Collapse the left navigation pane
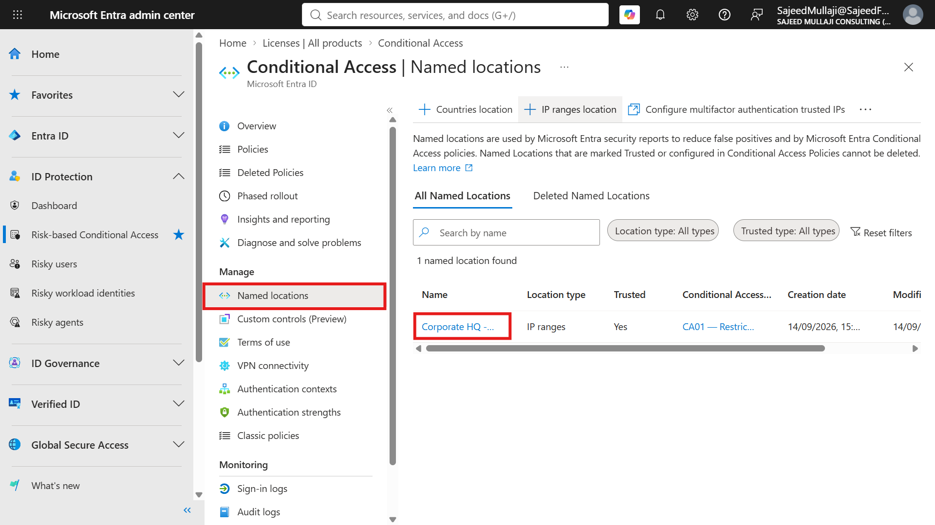The width and height of the screenshot is (935, 525). pyautogui.click(x=187, y=510)
